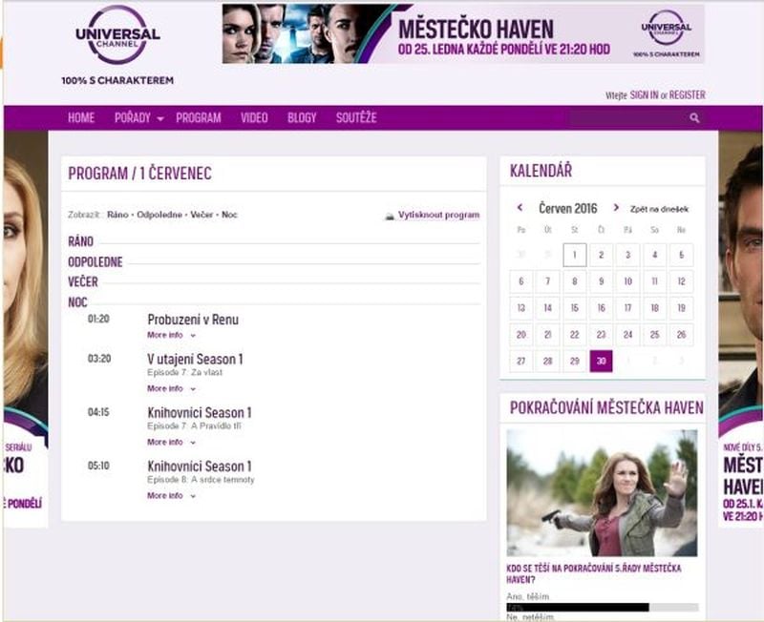This screenshot has height=622, width=764.
Task: Select day 2 in the calendar
Action: pos(602,255)
